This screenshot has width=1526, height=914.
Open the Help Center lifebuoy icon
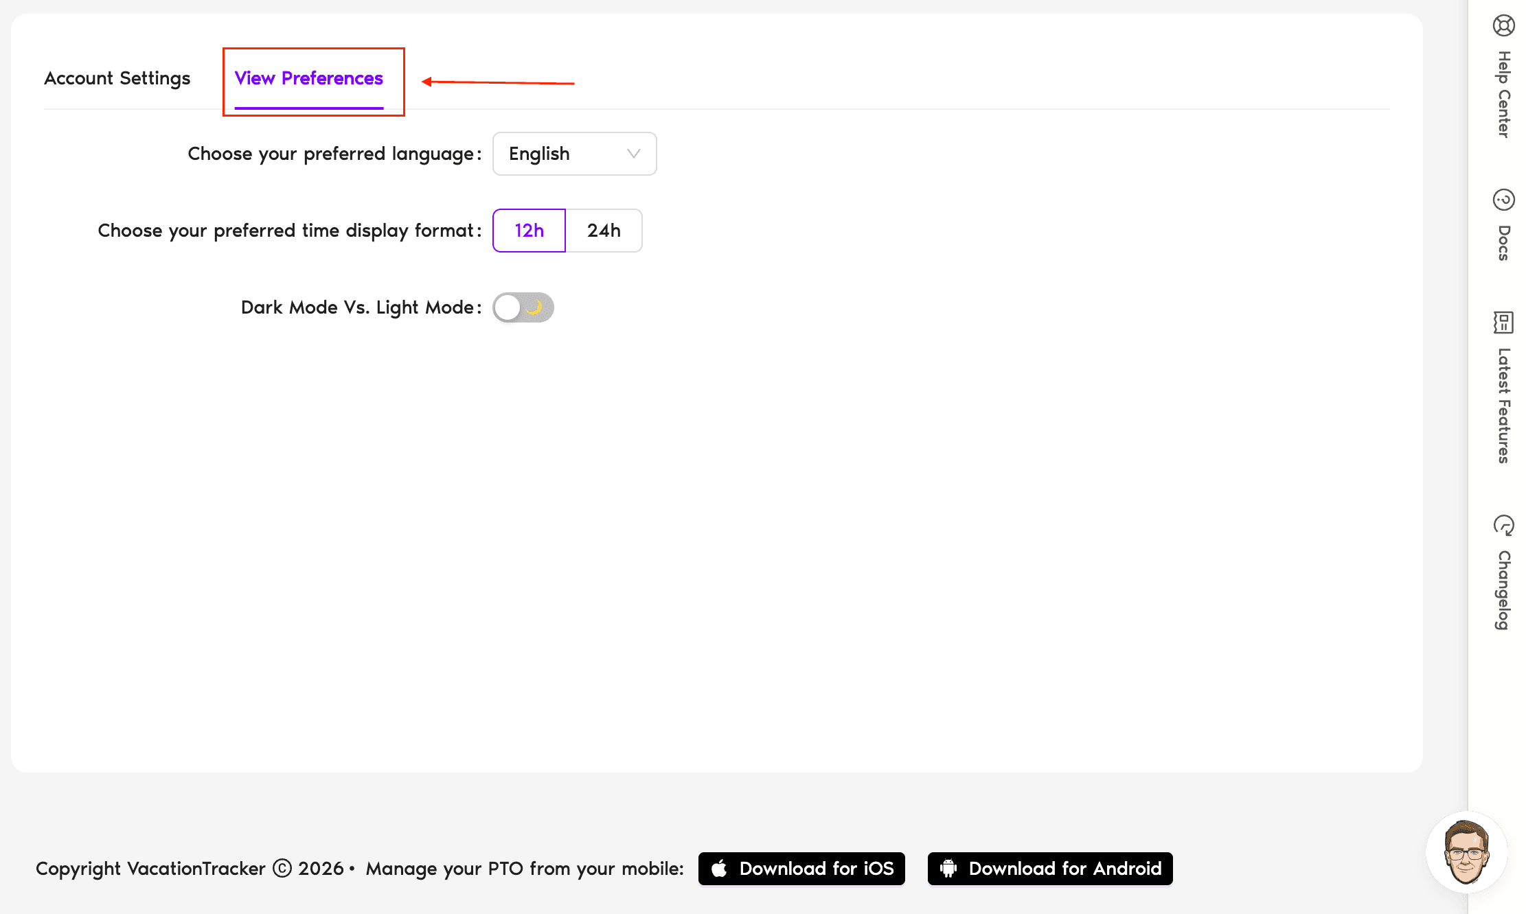tap(1504, 25)
